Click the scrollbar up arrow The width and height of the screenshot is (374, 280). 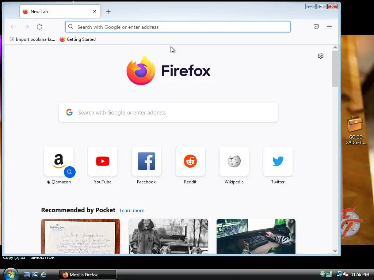(335, 48)
